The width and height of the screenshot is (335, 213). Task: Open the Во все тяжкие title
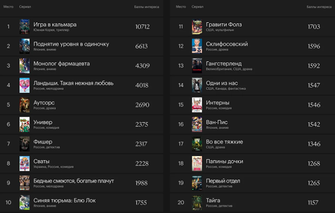[x=224, y=142]
